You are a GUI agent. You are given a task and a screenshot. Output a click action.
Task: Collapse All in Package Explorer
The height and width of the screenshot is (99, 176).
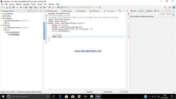29,11
